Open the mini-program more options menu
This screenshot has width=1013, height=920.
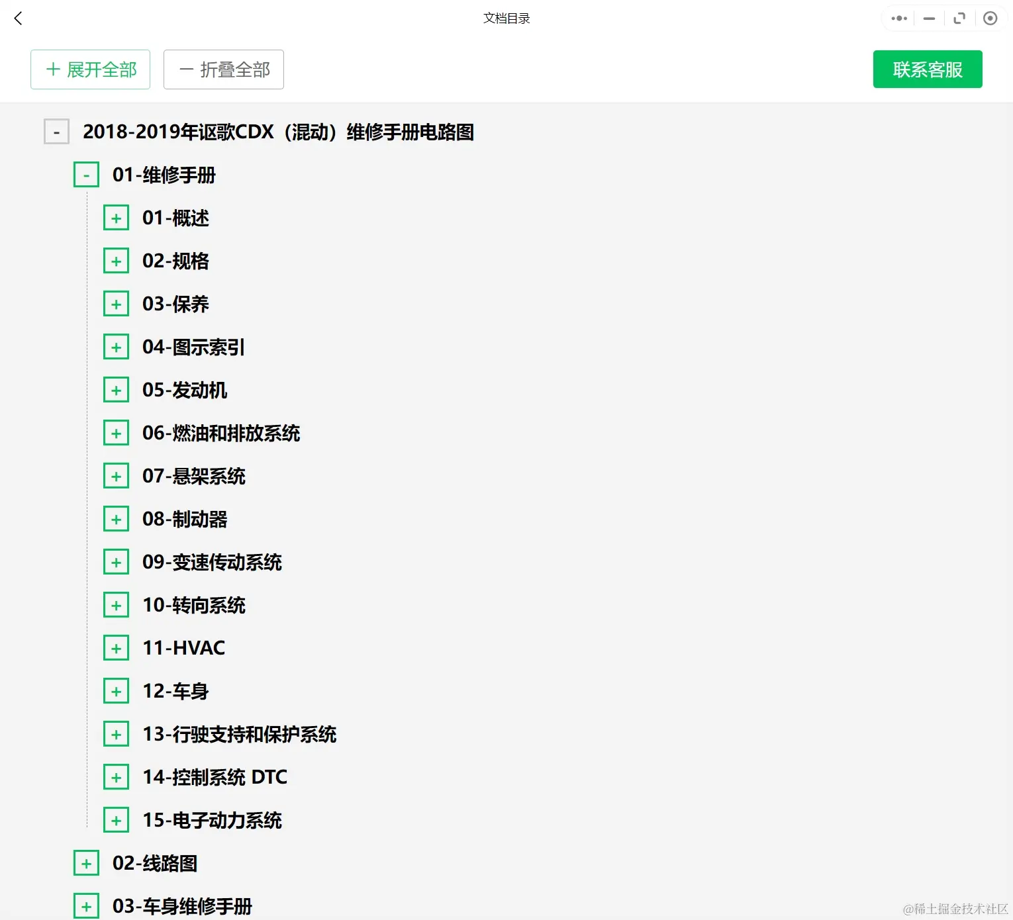tap(898, 18)
